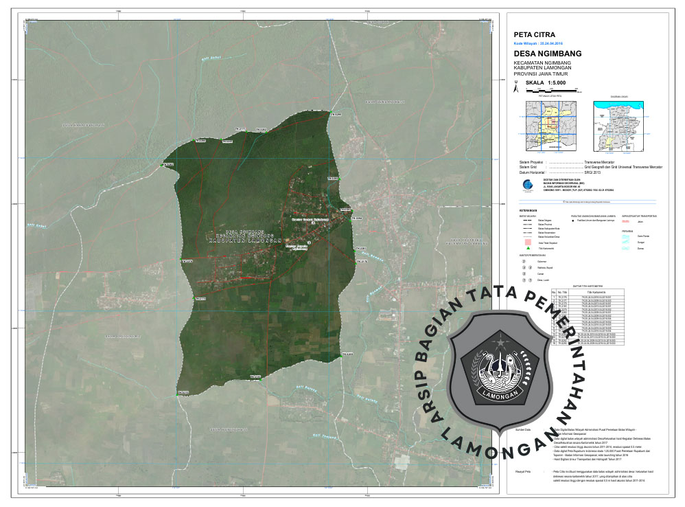
Task: Click the Sungai river legend symbol
Action: (x=625, y=242)
